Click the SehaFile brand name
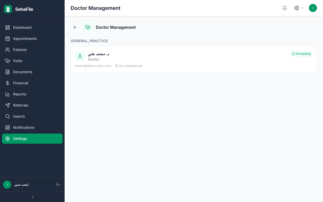 pyautogui.click(x=24, y=9)
